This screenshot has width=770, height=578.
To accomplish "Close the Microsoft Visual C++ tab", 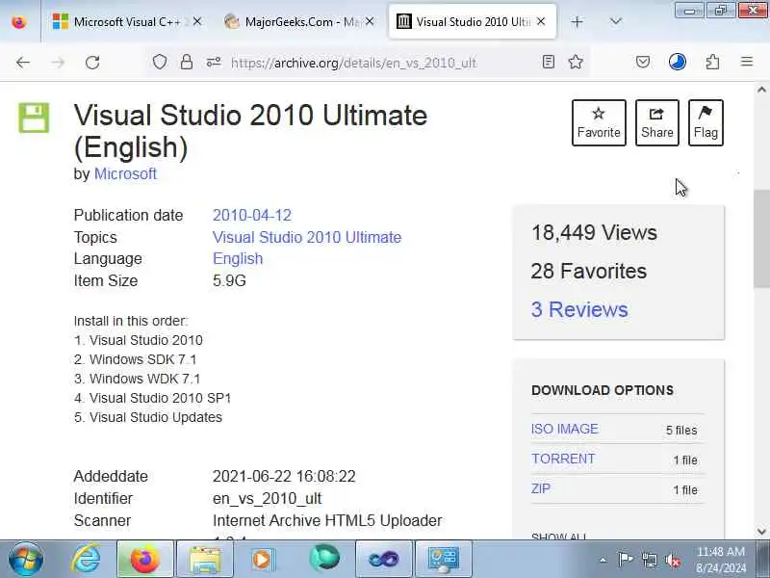I will point(197,21).
